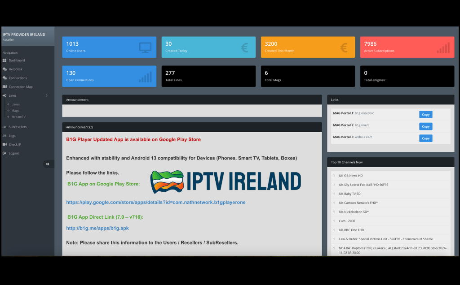Click 'UK-BBC One FHD' channel row
The width and height of the screenshot is (460, 285).
[x=390, y=230]
